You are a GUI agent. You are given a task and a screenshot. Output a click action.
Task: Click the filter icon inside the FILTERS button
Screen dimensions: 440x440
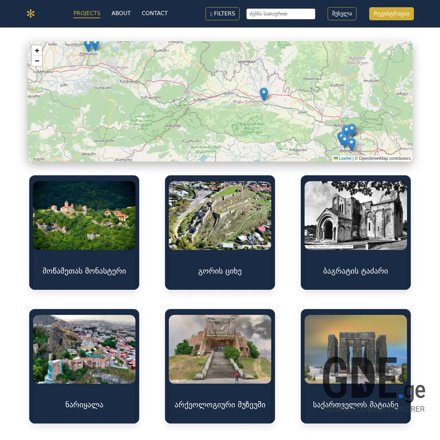coord(210,14)
